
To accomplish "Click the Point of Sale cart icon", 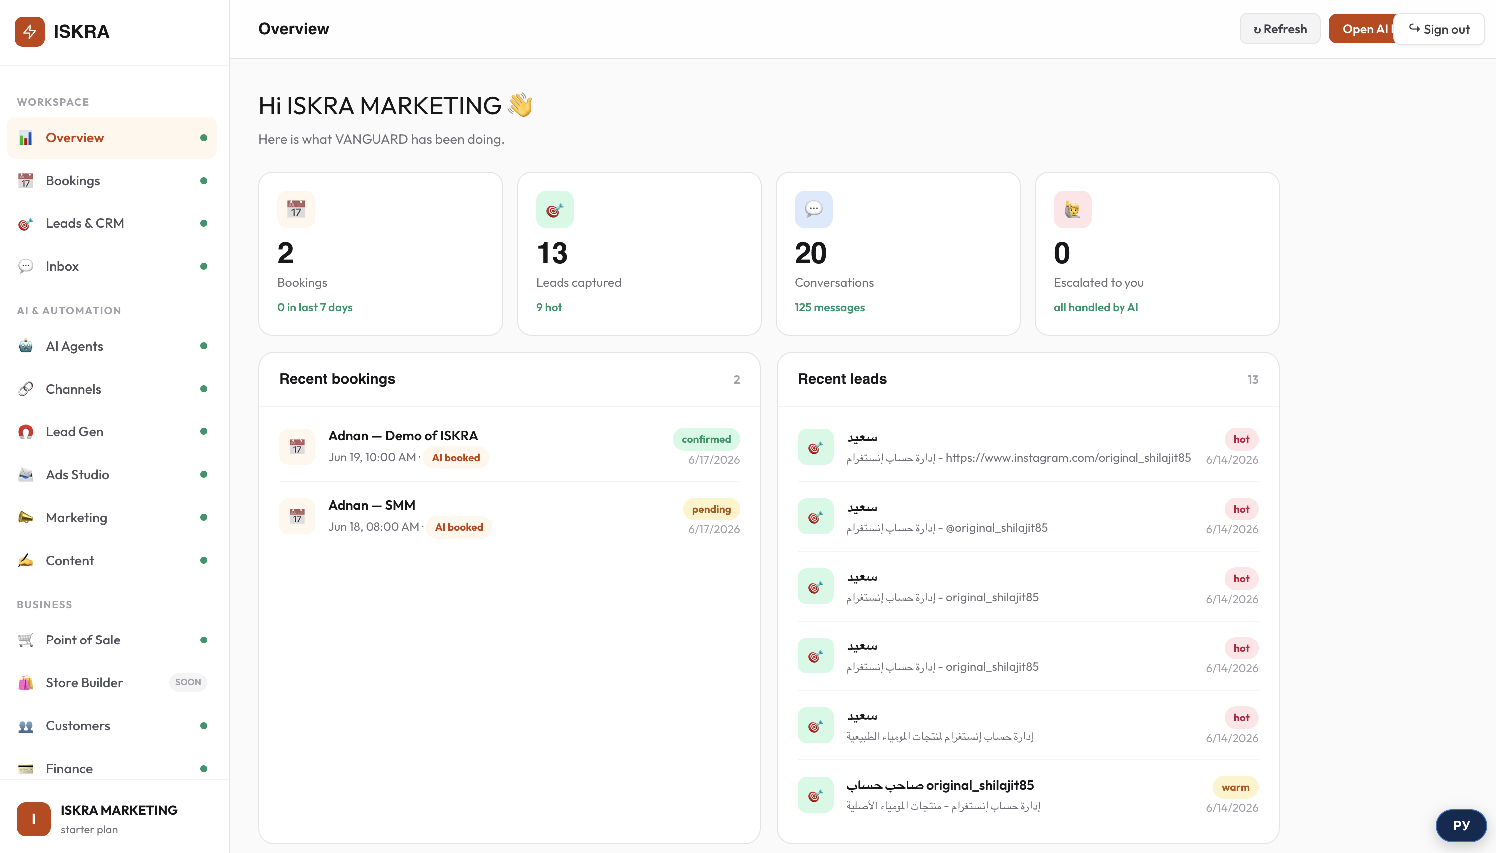I will [x=26, y=640].
